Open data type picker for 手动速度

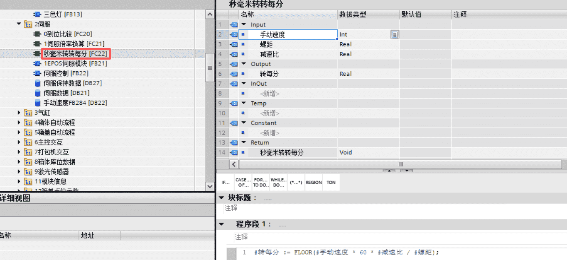pyautogui.click(x=395, y=35)
